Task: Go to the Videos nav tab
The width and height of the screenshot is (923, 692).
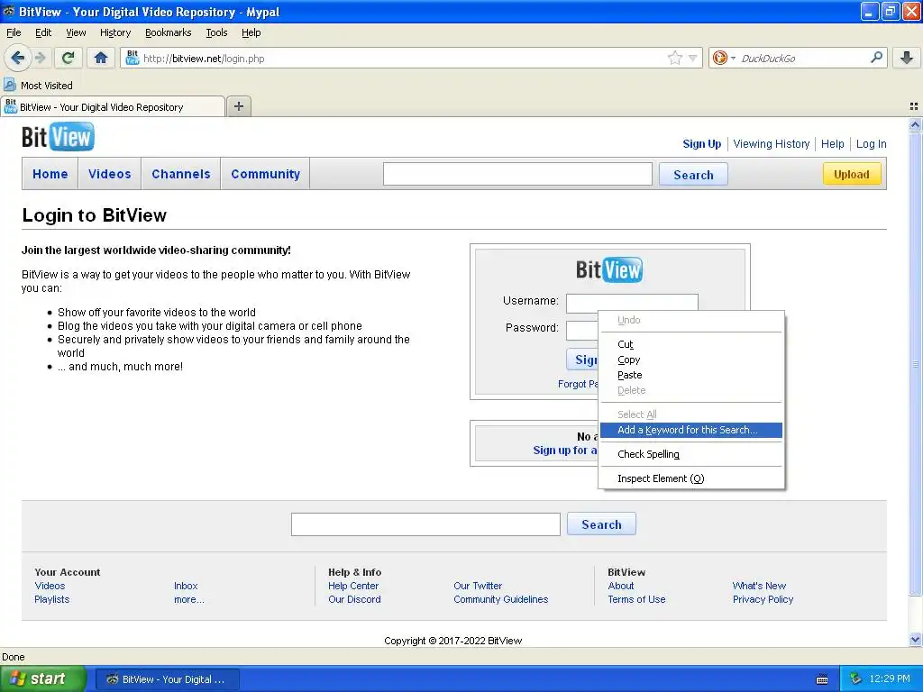Action: (109, 174)
